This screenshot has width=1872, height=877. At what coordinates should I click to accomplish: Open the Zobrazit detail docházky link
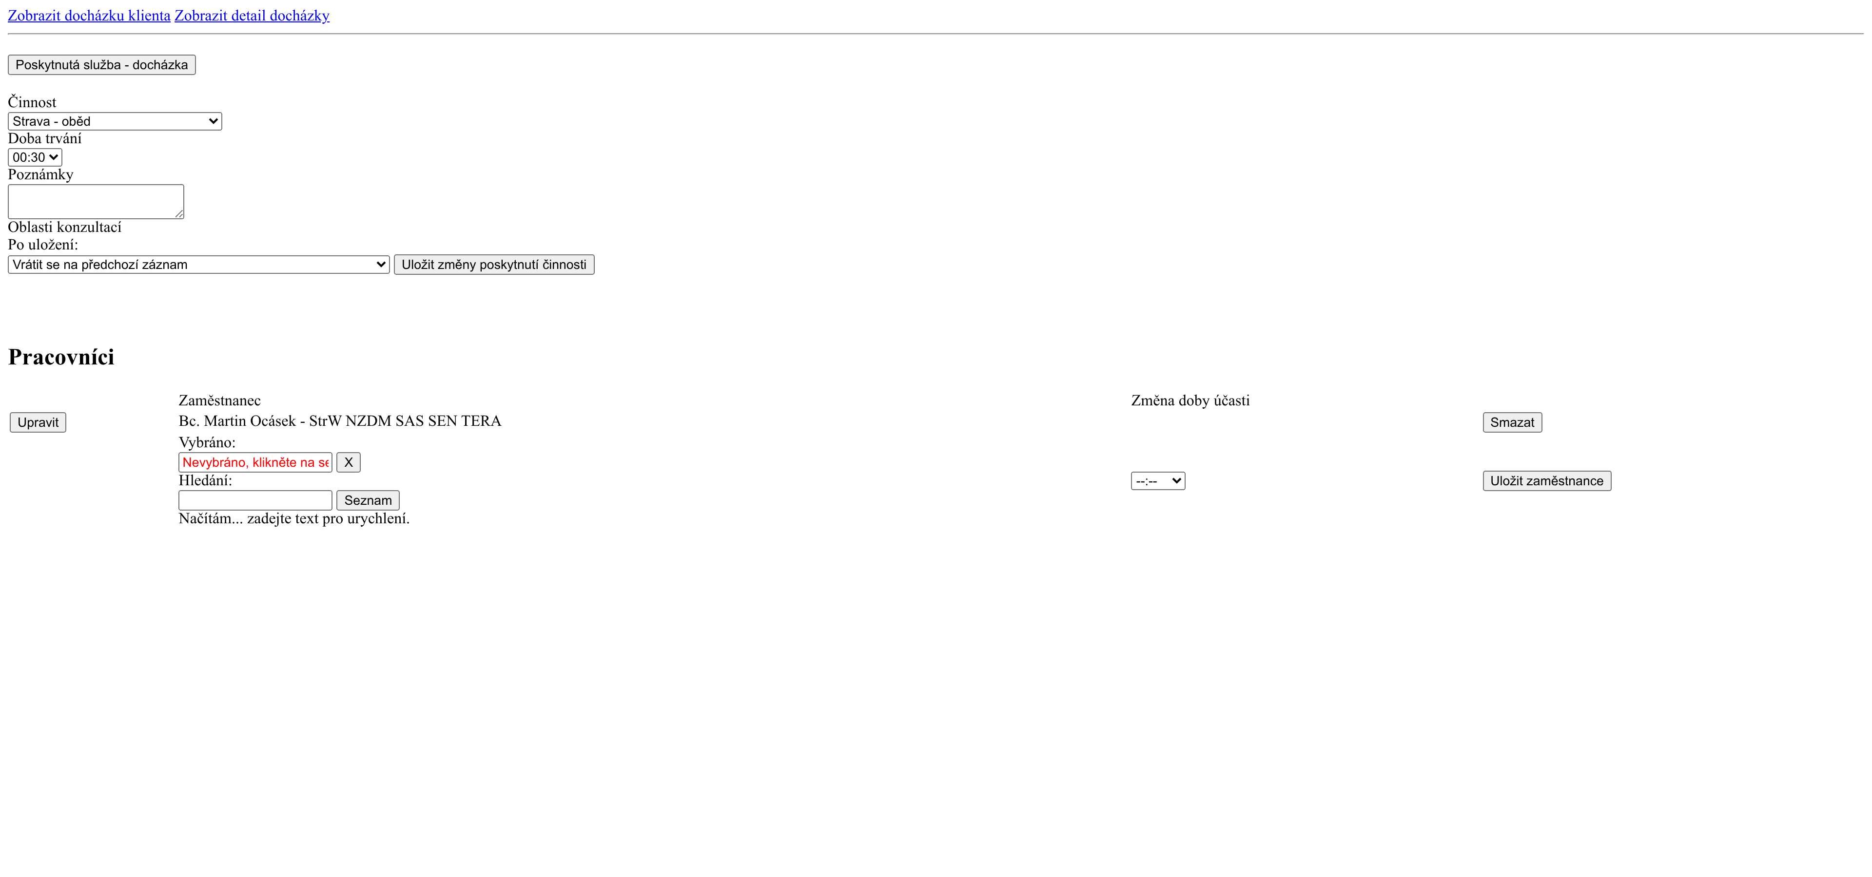coord(252,15)
